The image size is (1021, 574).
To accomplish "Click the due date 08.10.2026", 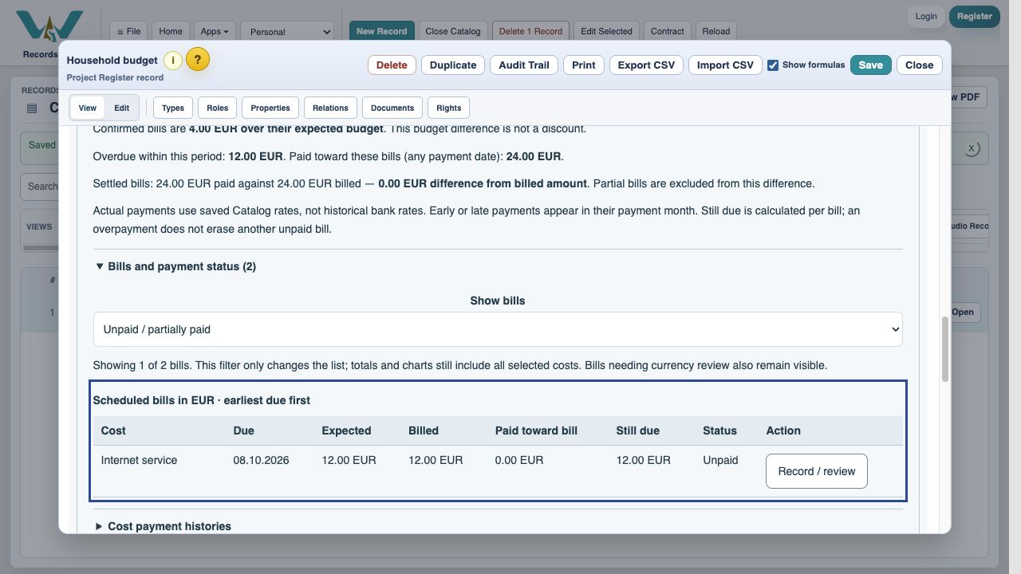I will point(261,460).
